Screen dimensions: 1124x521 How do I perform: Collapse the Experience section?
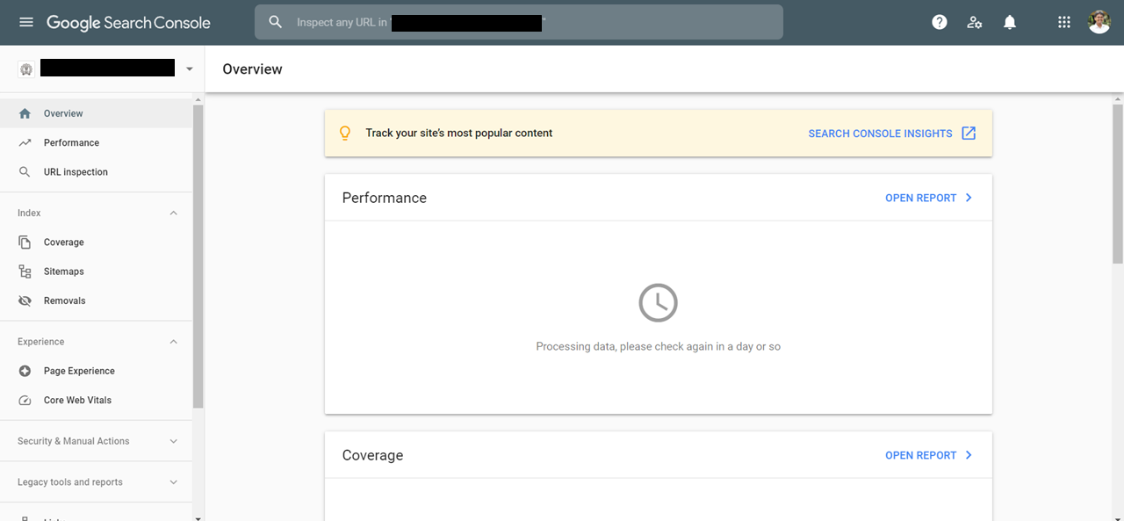(173, 342)
